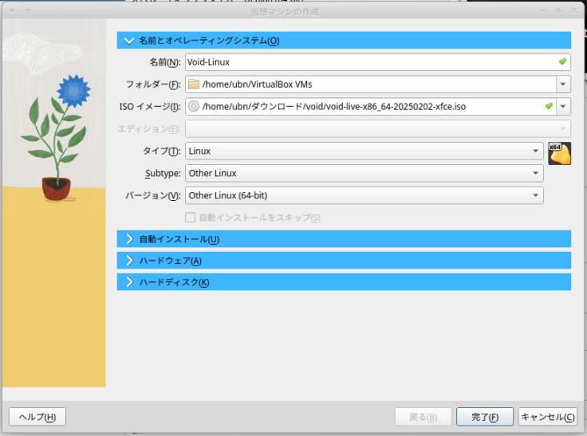Viewport: 587px width, 436px height.
Task: Close the Create Virtual Machine dialog window
Action: [x=574, y=10]
